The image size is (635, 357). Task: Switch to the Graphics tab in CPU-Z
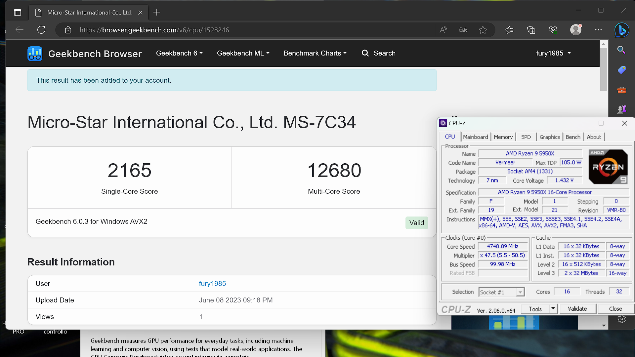pos(550,137)
